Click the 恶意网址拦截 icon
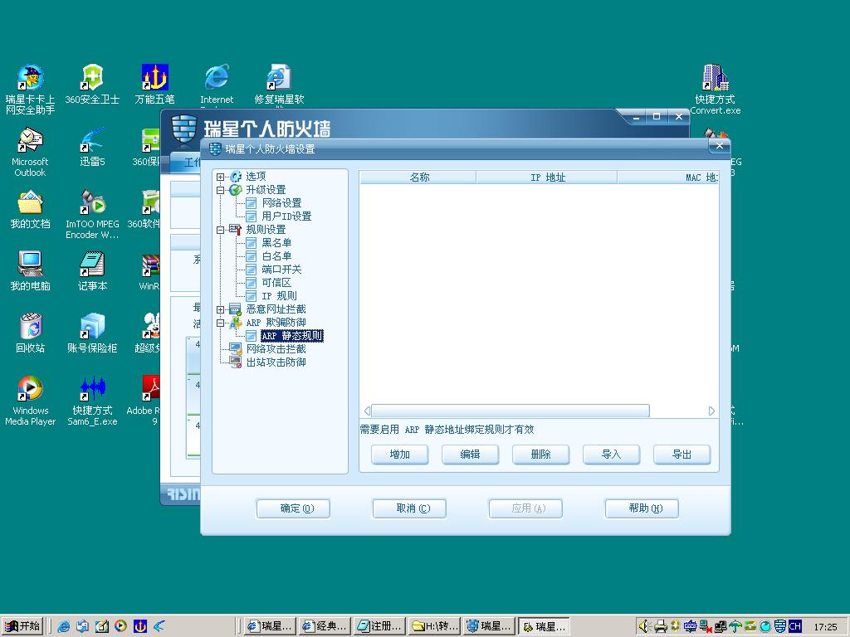Viewport: 850px width, 637px height. point(235,309)
